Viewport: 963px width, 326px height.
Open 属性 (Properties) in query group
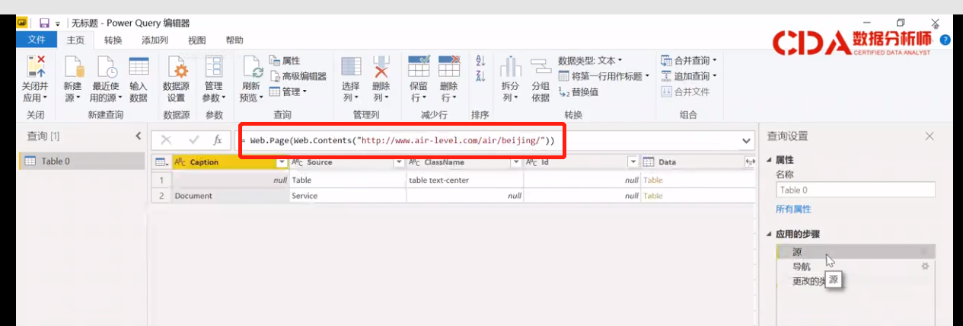[x=285, y=60]
